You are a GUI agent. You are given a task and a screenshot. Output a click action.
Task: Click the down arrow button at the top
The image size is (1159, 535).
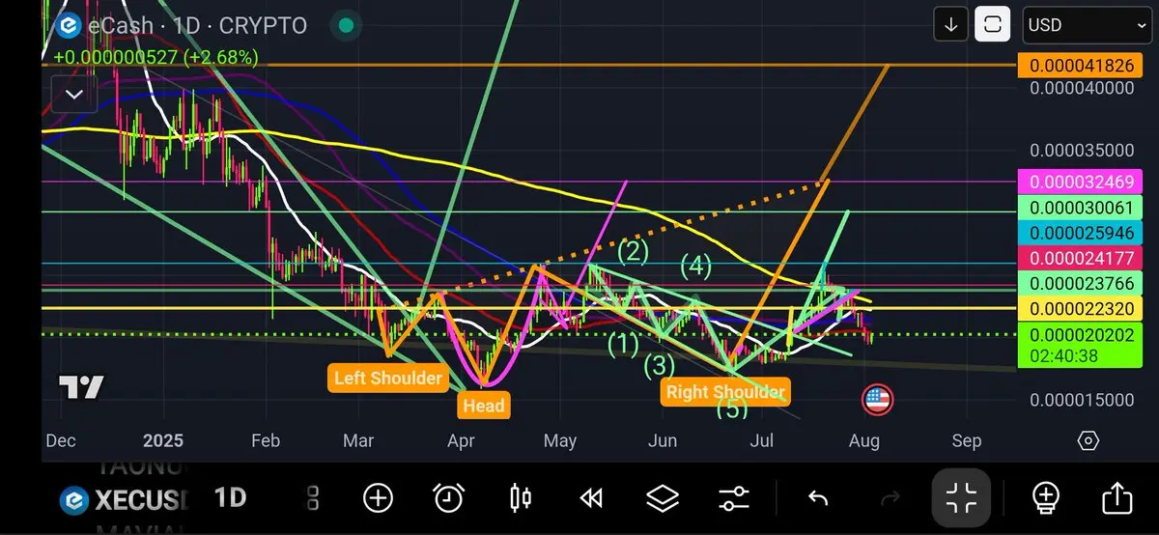coord(951,25)
